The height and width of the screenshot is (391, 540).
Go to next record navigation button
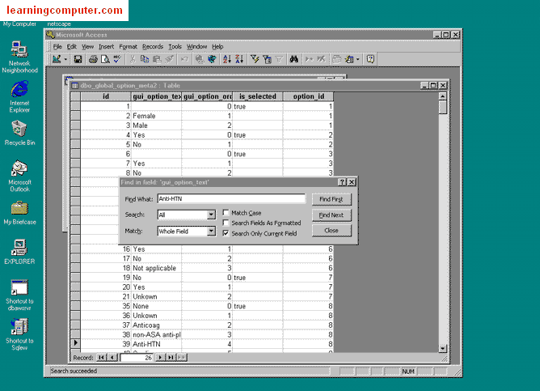[x=160, y=358]
